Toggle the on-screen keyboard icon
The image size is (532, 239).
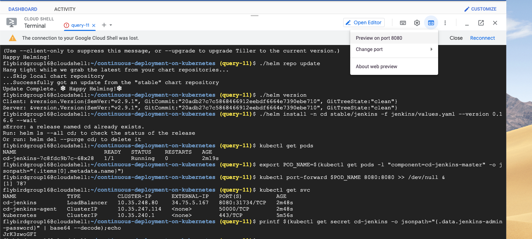click(x=403, y=23)
